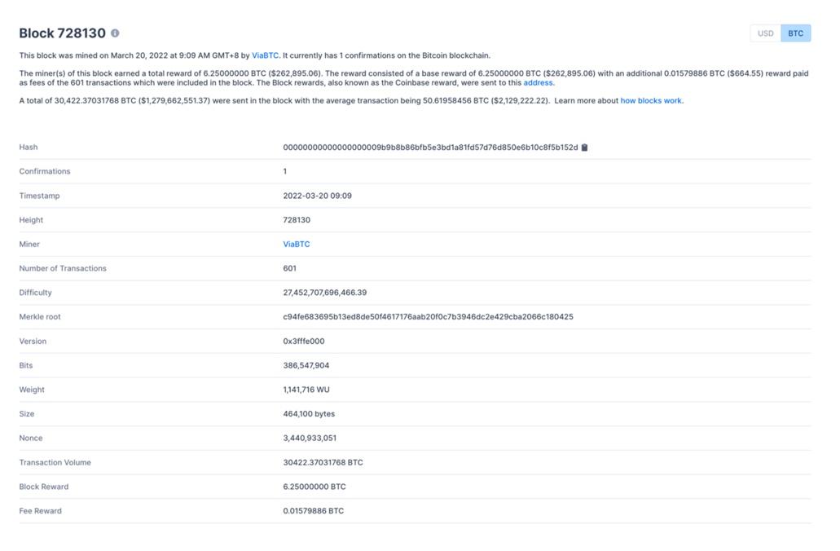Open ViaBTC link in the description paragraph
Image resolution: width=840 pixels, height=551 pixels.
pos(265,55)
